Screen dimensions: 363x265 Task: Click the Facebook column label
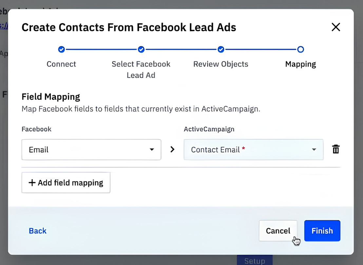pyautogui.click(x=37, y=129)
